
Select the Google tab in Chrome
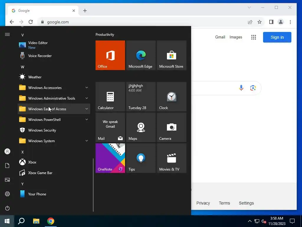(x=43, y=11)
